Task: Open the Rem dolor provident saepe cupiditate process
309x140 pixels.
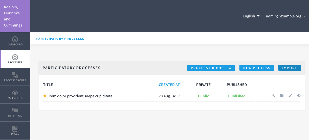Action: pos(81,96)
